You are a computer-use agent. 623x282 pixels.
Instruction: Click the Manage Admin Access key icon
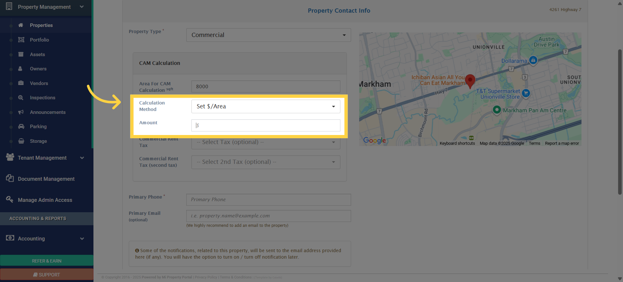tap(9, 199)
